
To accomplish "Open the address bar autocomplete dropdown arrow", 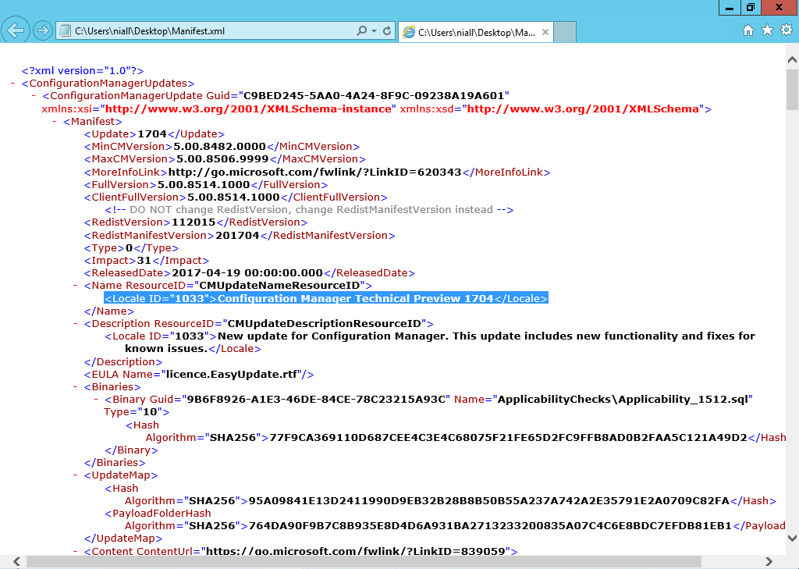I will click(x=374, y=31).
